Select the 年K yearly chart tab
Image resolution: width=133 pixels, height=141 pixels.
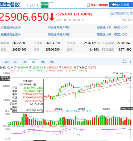coord(52,62)
